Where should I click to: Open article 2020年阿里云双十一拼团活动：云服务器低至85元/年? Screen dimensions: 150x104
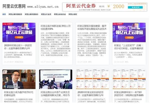click(x=18, y=47)
